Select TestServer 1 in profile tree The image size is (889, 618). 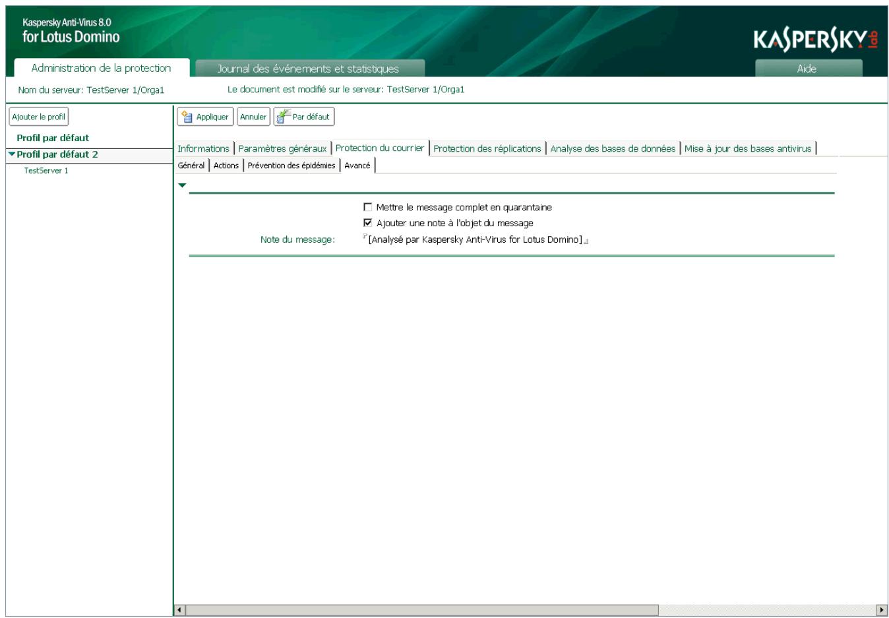(46, 170)
